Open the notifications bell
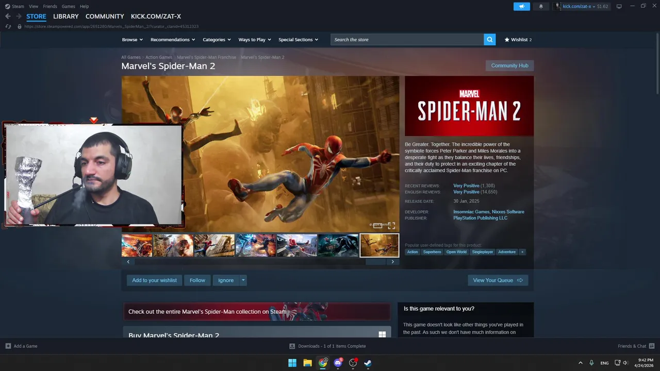This screenshot has width=660, height=371. (541, 6)
